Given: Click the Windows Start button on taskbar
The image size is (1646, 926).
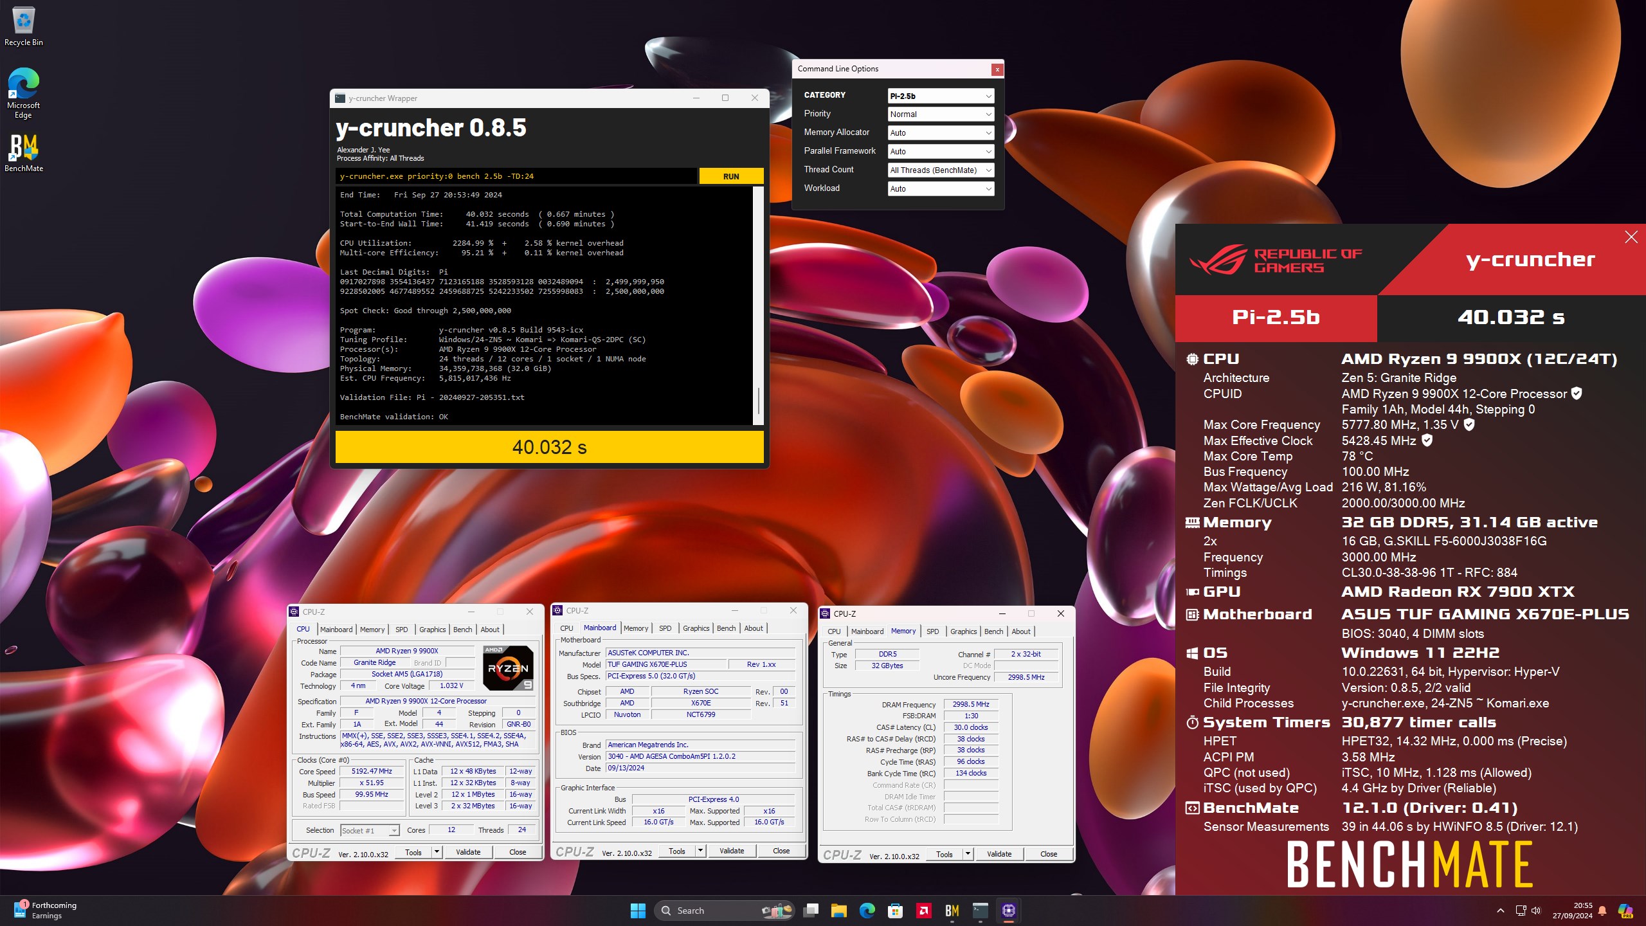Looking at the screenshot, I should point(638,911).
